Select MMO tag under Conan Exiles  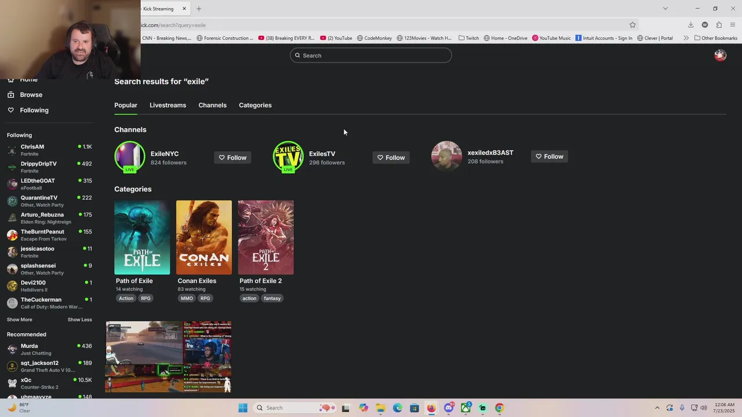187,298
